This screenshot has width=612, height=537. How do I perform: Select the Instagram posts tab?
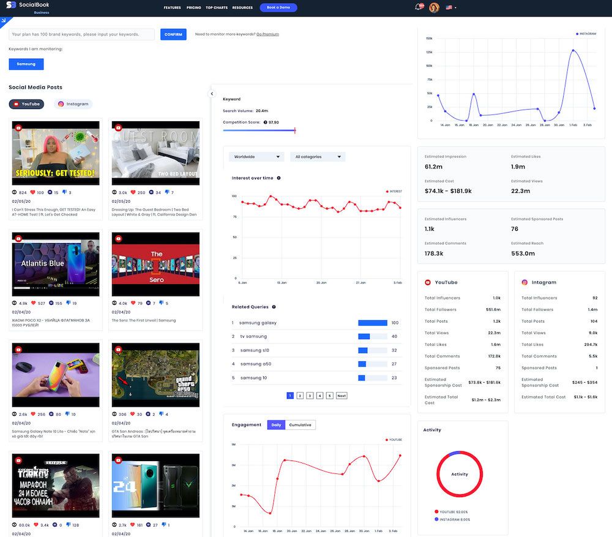point(73,104)
